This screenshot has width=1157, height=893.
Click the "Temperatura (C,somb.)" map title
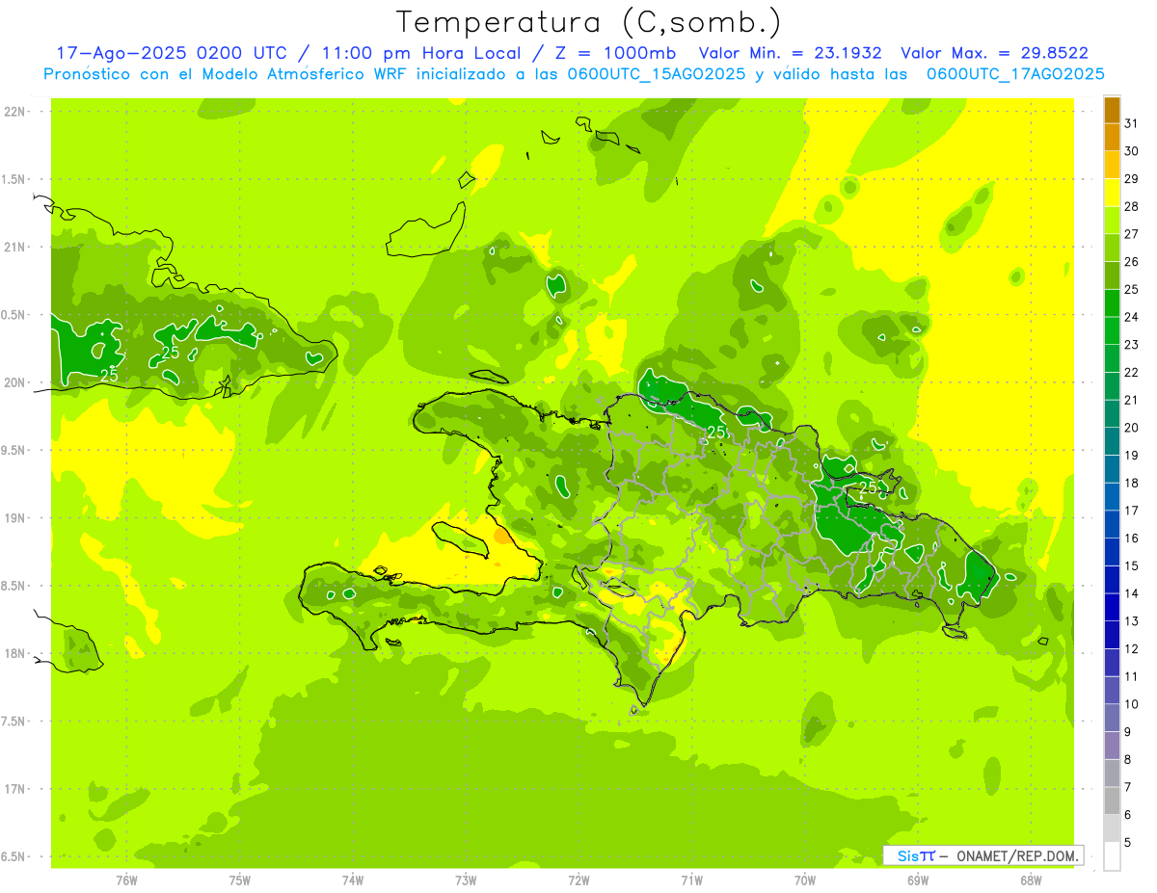coord(587,22)
